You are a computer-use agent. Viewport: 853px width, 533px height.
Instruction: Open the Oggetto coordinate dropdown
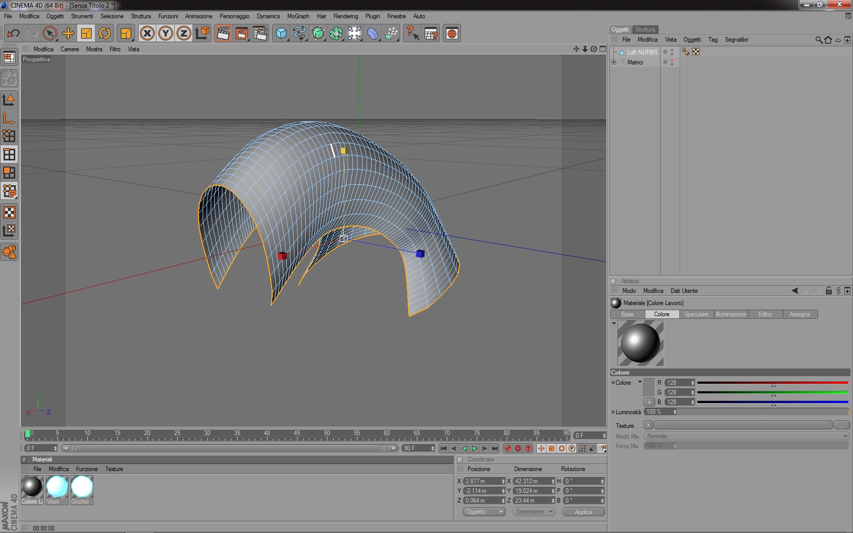[x=484, y=512]
